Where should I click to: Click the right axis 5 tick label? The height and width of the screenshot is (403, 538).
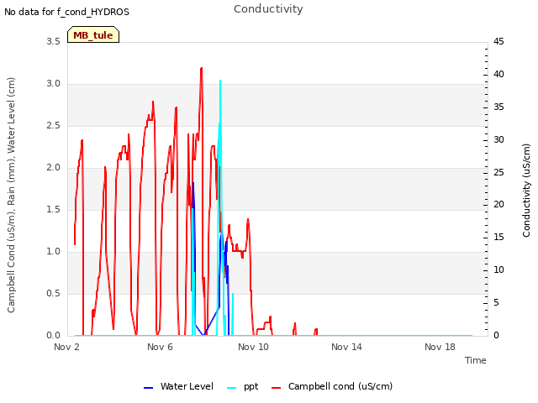tap(496, 302)
